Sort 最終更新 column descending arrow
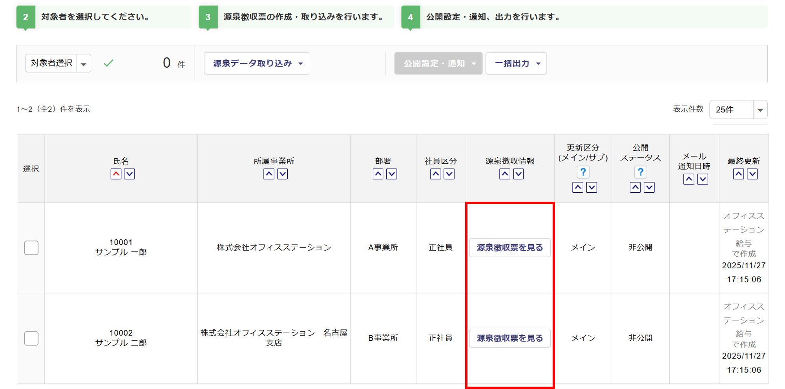785x389 pixels. point(752,174)
